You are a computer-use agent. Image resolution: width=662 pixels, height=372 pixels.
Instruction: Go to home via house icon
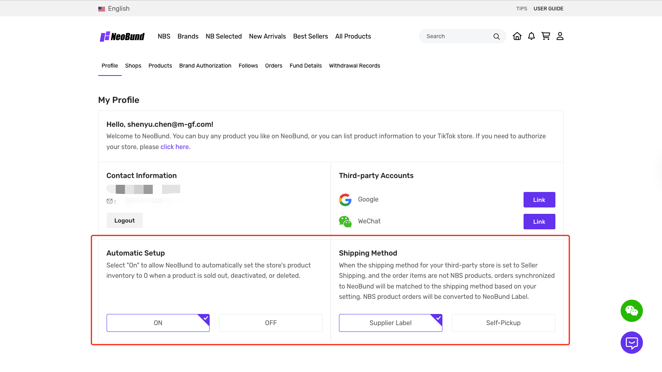(x=517, y=36)
